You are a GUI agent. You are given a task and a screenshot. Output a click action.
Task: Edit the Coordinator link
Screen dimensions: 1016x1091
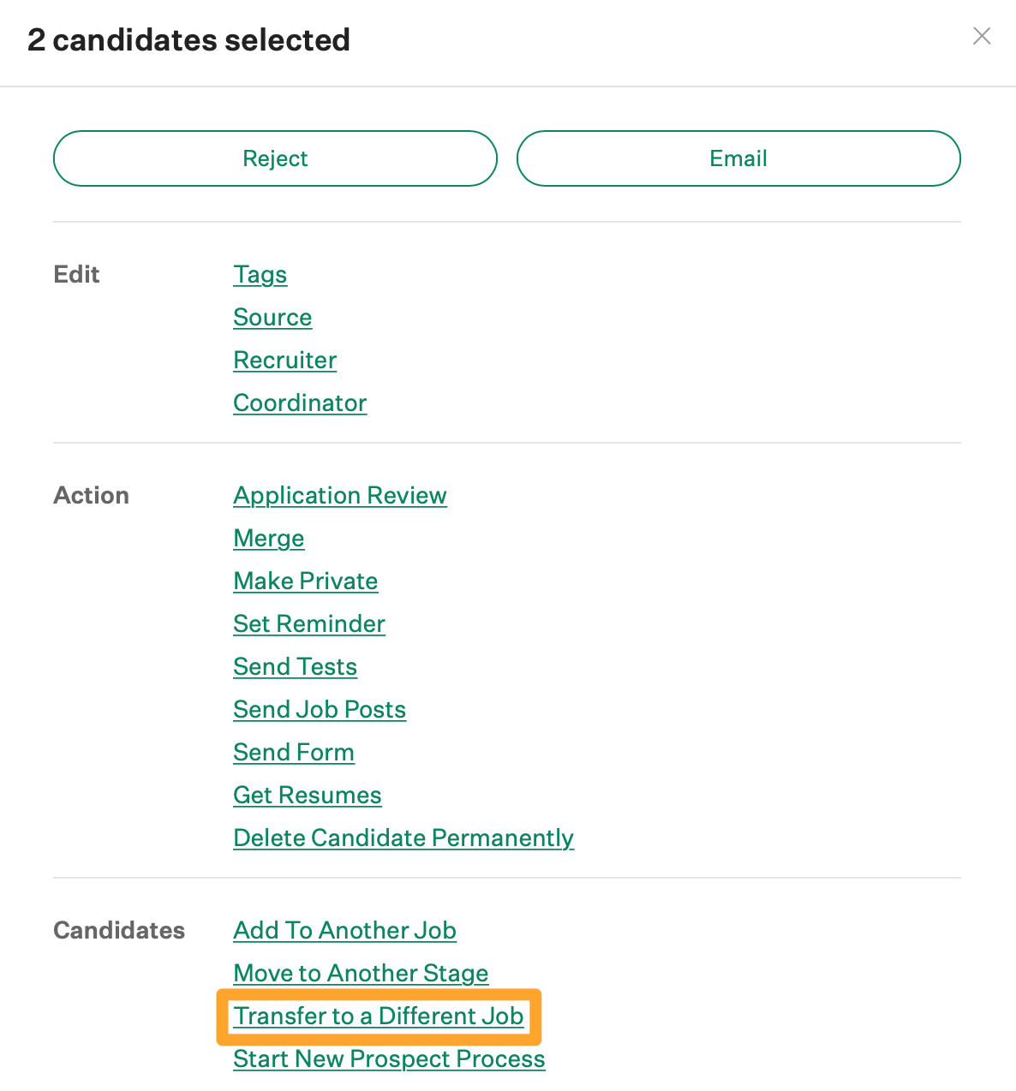coord(300,403)
